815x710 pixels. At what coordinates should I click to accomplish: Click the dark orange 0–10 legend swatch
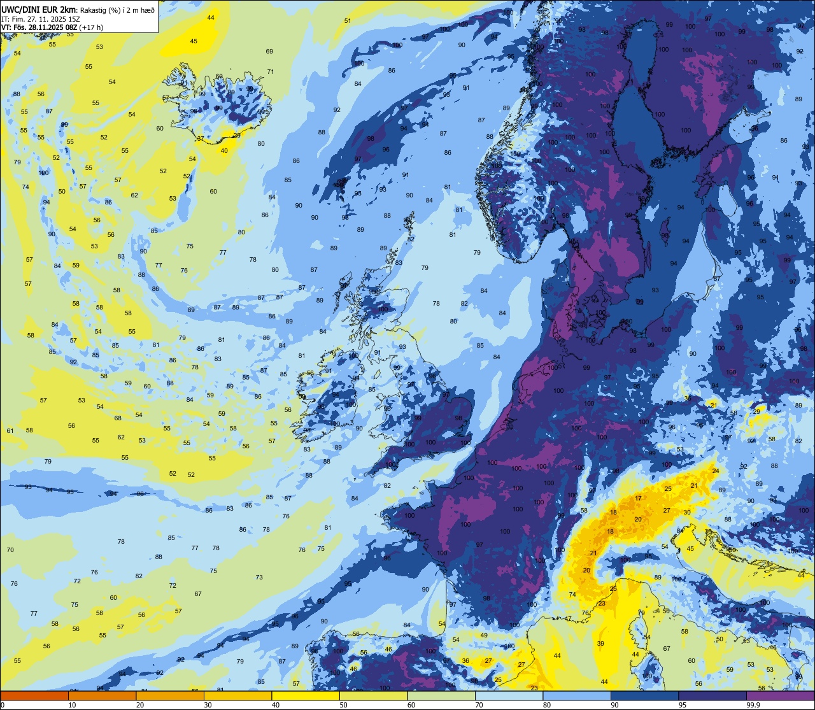pyautogui.click(x=34, y=695)
